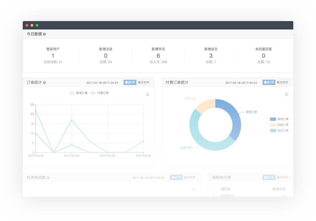Toggle 课程订单 legend entry in donut chart

pos(279,119)
